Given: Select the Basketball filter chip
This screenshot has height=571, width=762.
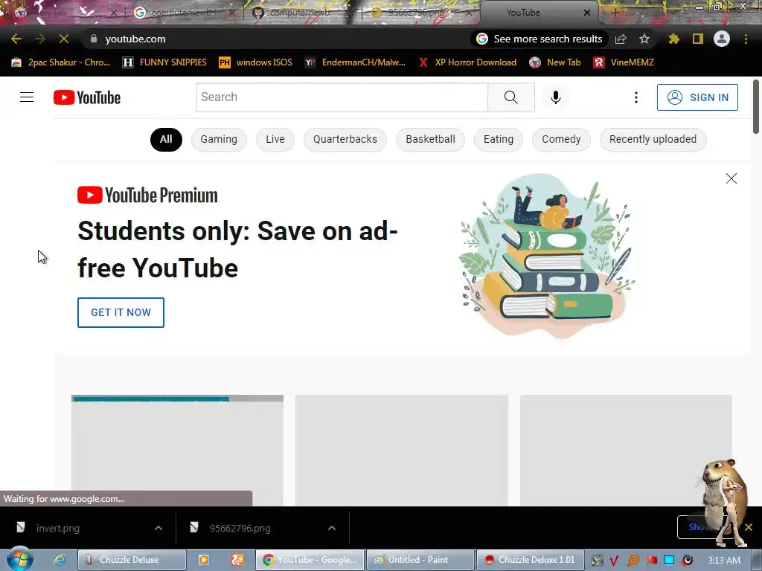Looking at the screenshot, I should pos(431,139).
